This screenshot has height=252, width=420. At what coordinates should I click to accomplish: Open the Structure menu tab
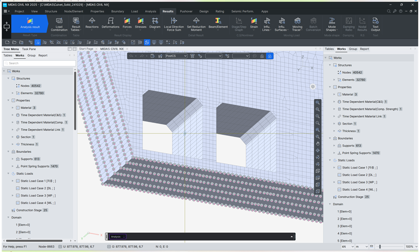tap(51, 11)
